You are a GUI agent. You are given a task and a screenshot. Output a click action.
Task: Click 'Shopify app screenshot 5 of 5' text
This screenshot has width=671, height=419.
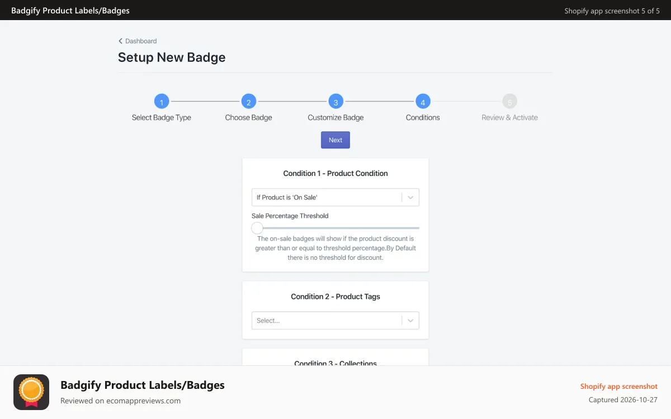tap(612, 11)
